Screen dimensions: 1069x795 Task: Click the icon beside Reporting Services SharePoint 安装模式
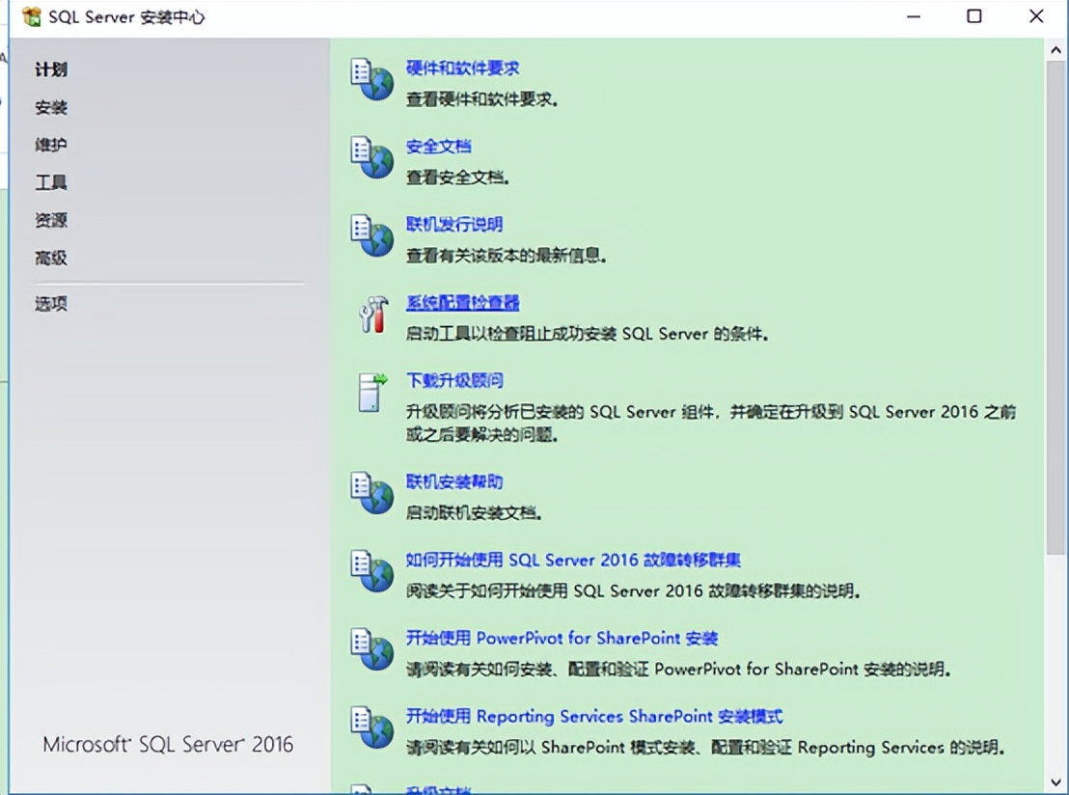point(372,726)
